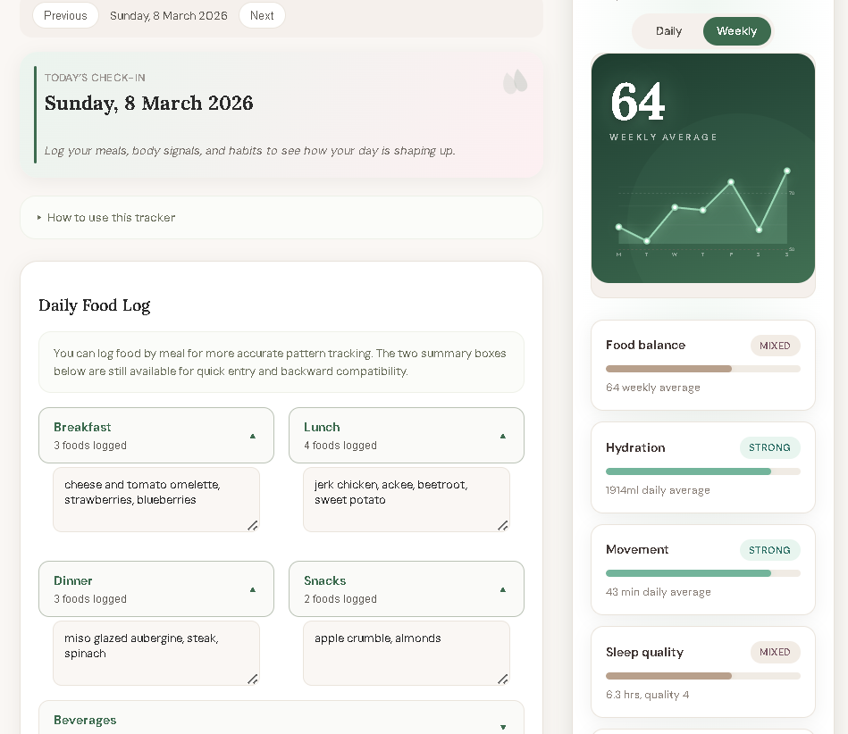This screenshot has width=848, height=734.
Task: Go to the Next day
Action: [x=262, y=15]
